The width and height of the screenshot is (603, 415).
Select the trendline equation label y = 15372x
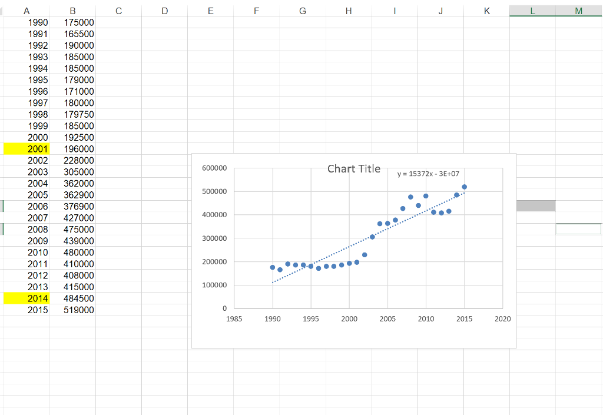pos(426,174)
